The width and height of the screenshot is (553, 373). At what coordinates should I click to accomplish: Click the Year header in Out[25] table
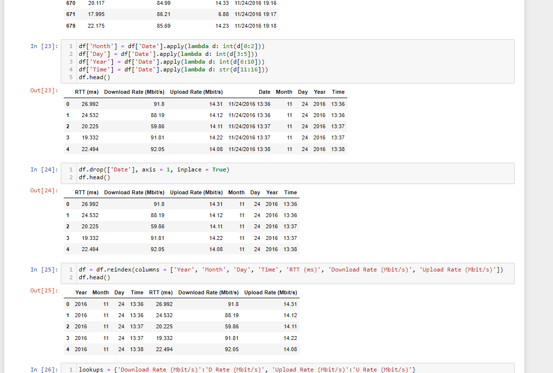click(x=81, y=292)
